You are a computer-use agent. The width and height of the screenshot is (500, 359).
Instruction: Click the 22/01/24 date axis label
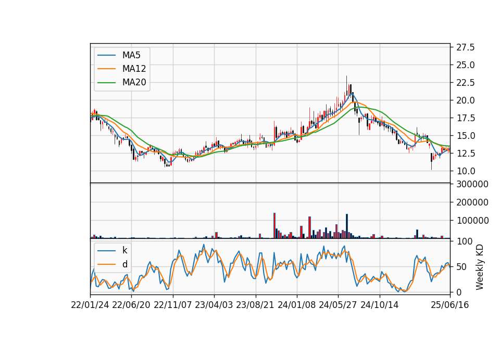point(90,305)
